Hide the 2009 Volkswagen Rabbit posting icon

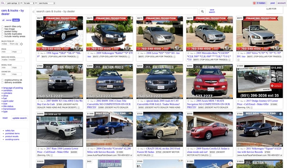(129, 57)
